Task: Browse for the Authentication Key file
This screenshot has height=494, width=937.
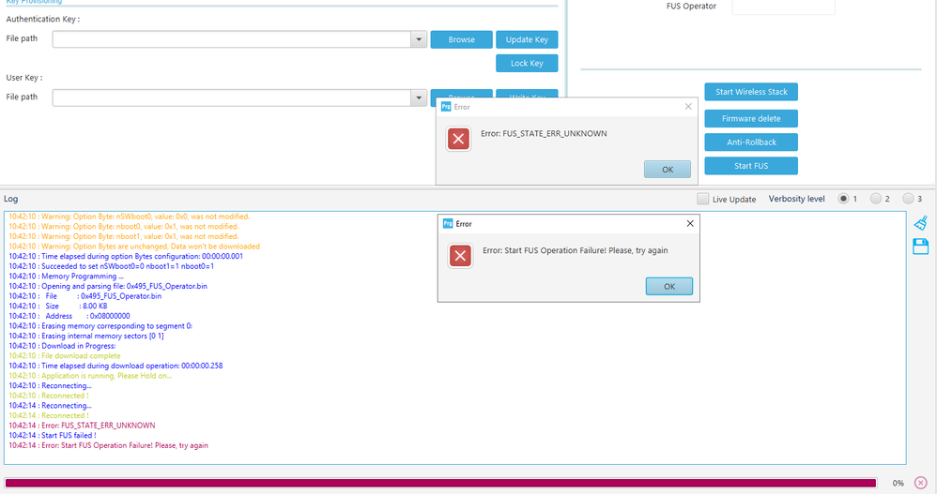Action: (x=461, y=39)
